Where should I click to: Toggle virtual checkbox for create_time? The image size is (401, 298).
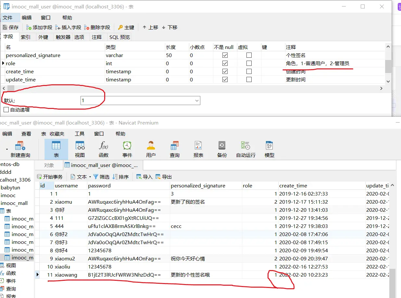tap(249, 71)
